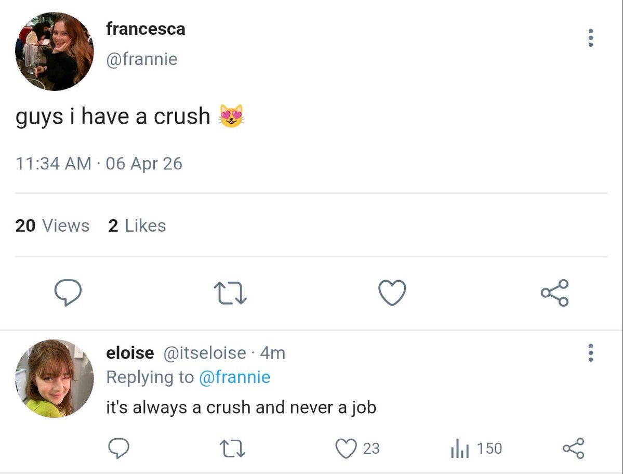Viewport: 623px width, 474px height.
Task: View eloise's profile picture
Action: 55,378
